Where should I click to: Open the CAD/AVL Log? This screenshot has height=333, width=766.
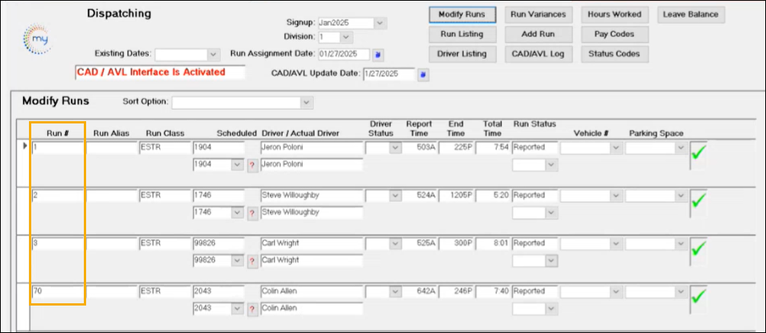tap(538, 54)
